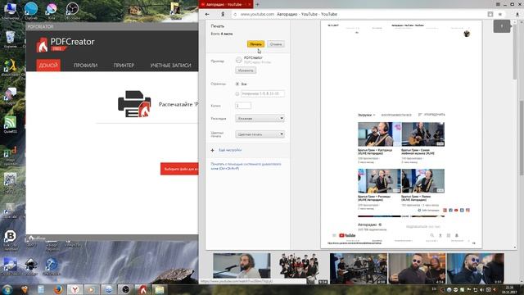
Task: Open the layout orientation dropdown
Action: point(260,118)
